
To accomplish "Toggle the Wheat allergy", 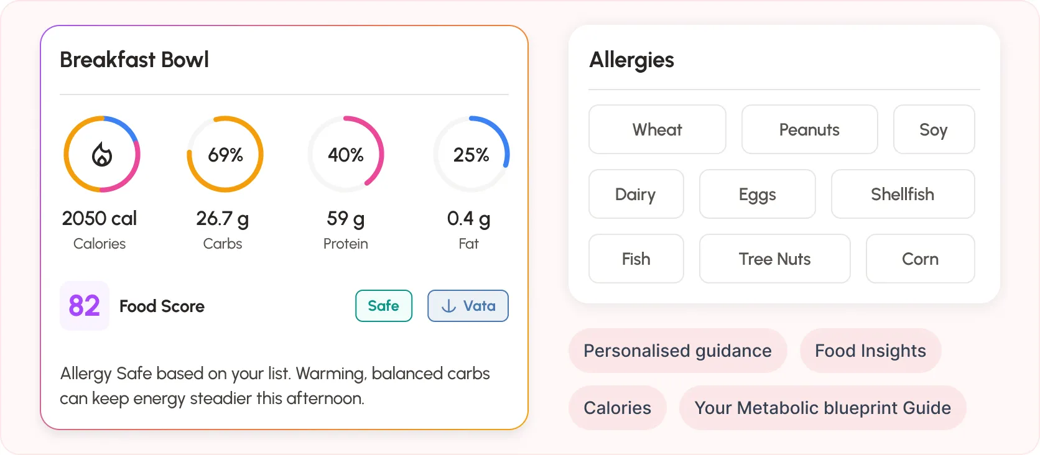I will pos(657,129).
